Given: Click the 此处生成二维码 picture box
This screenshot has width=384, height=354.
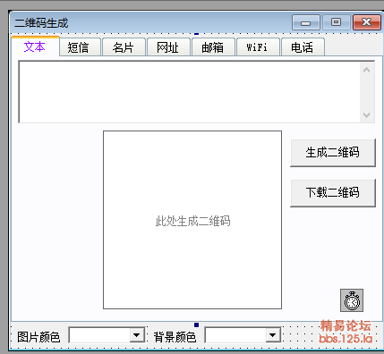Looking at the screenshot, I should click(192, 220).
